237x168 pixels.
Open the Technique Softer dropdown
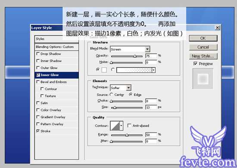coord(129,87)
